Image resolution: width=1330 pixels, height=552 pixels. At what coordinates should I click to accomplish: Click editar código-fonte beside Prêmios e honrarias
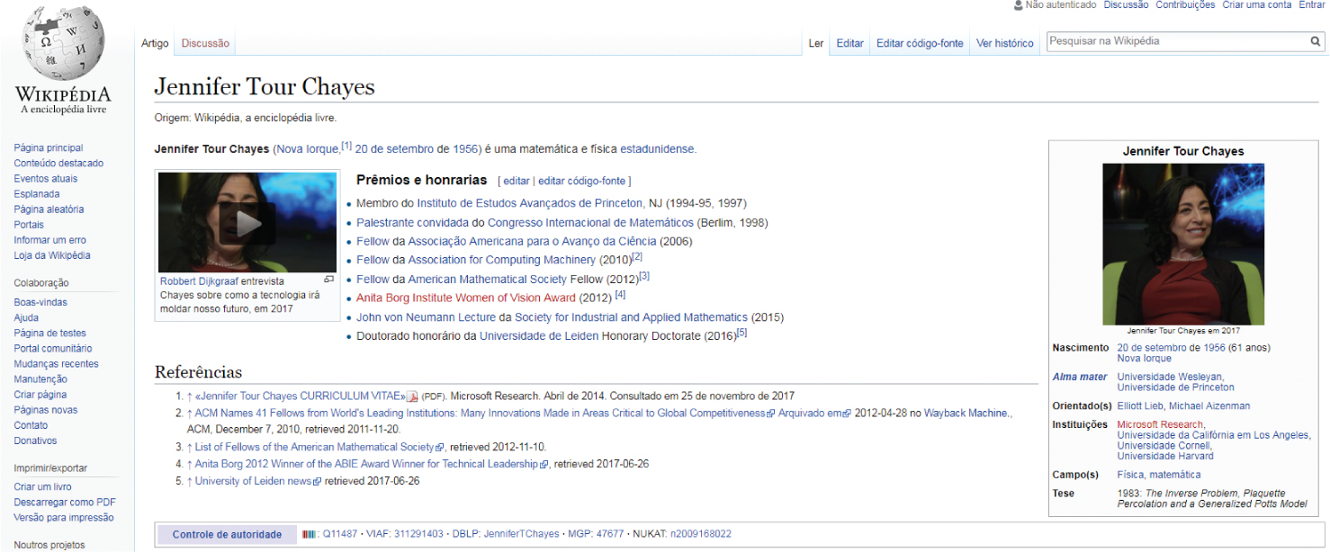581,181
